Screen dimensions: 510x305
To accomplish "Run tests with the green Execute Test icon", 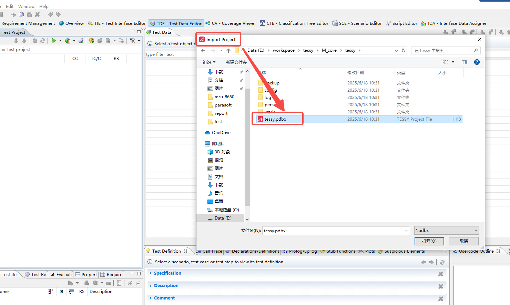I will tap(53, 41).
